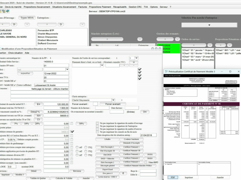The height and width of the screenshot is (180, 241).
Task: Click the book icon in the top toolbar
Action: 7,11
